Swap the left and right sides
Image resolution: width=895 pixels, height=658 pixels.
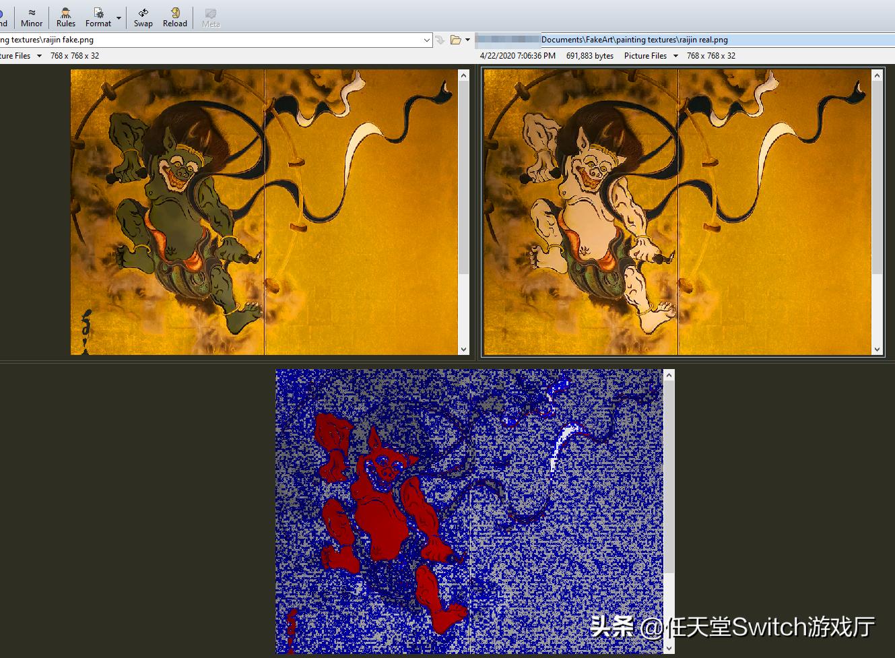pos(143,18)
